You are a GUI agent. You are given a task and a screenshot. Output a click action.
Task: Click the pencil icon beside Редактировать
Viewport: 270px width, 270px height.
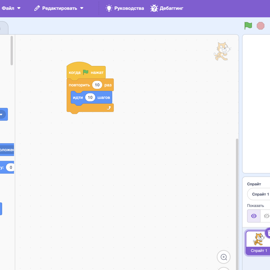click(37, 8)
